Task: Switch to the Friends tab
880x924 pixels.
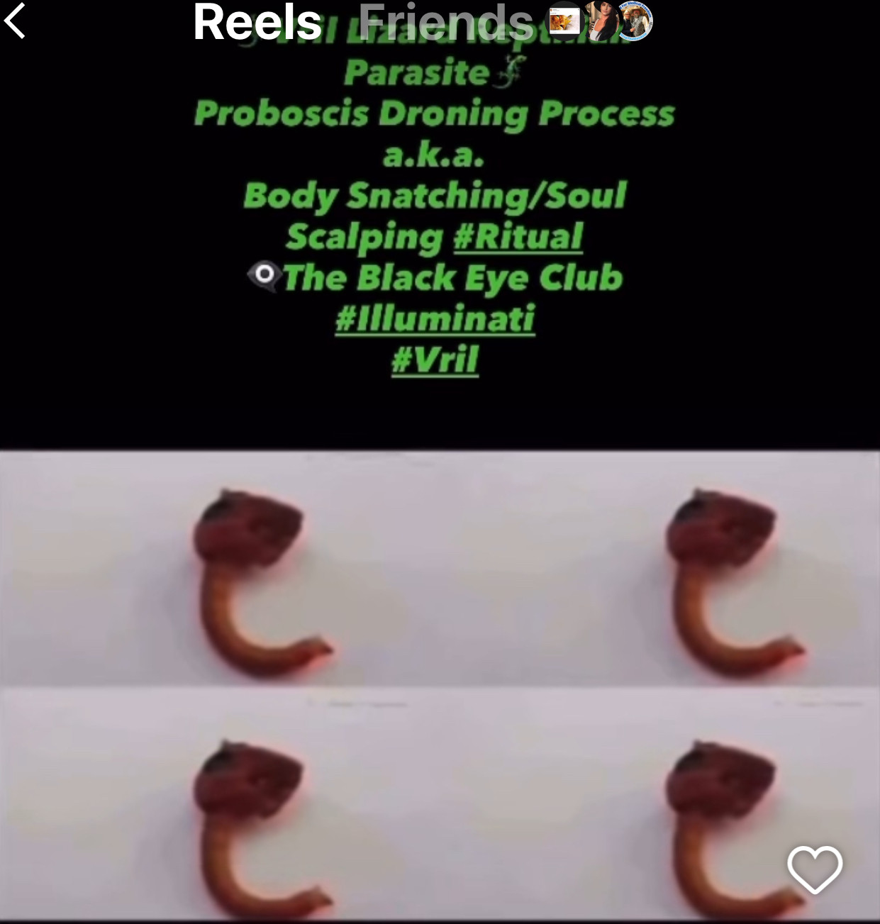Action: point(445,21)
